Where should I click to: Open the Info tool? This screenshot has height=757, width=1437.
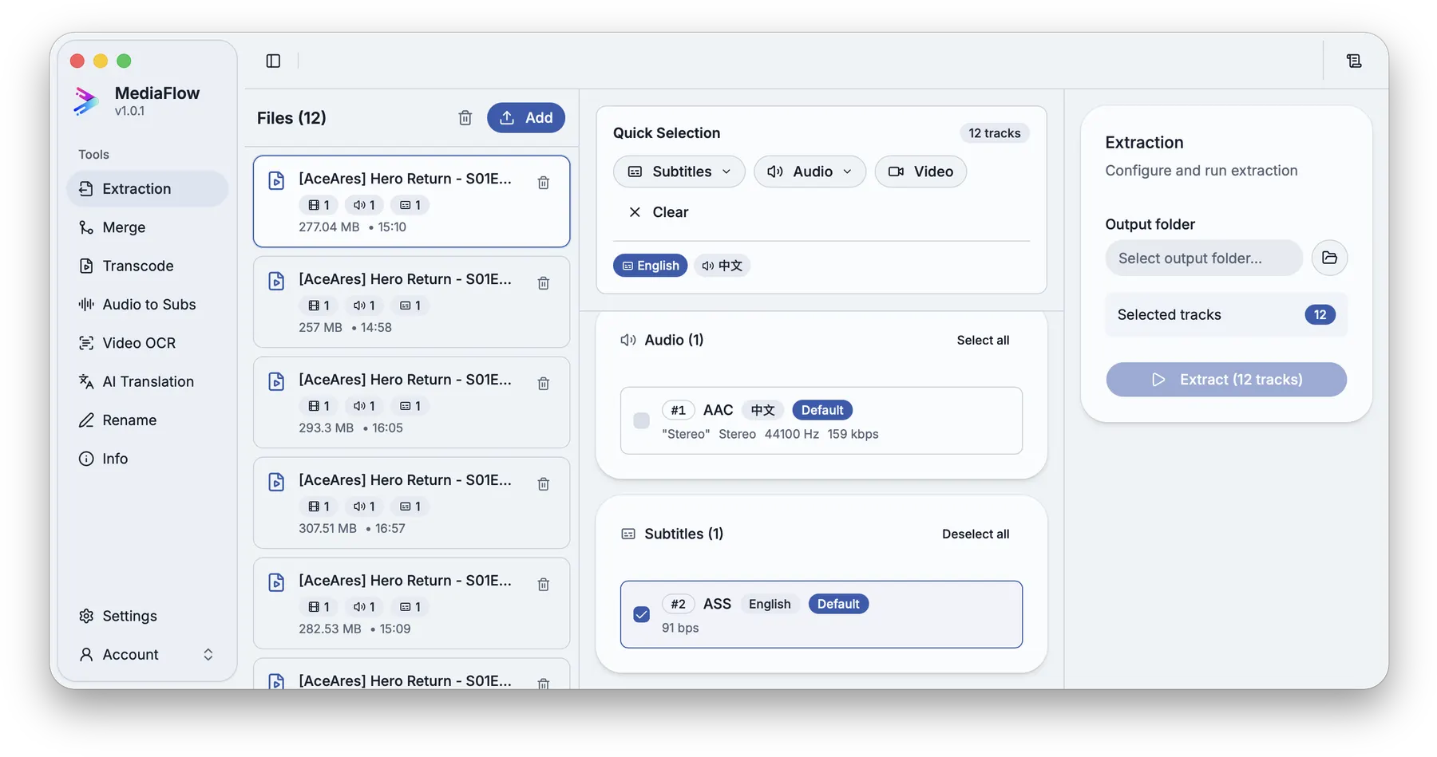pyautogui.click(x=148, y=459)
